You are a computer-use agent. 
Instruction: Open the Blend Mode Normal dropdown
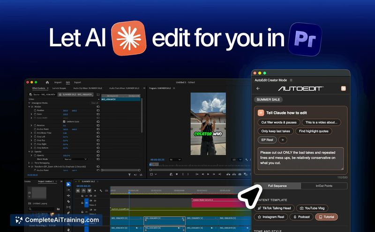click(75, 159)
